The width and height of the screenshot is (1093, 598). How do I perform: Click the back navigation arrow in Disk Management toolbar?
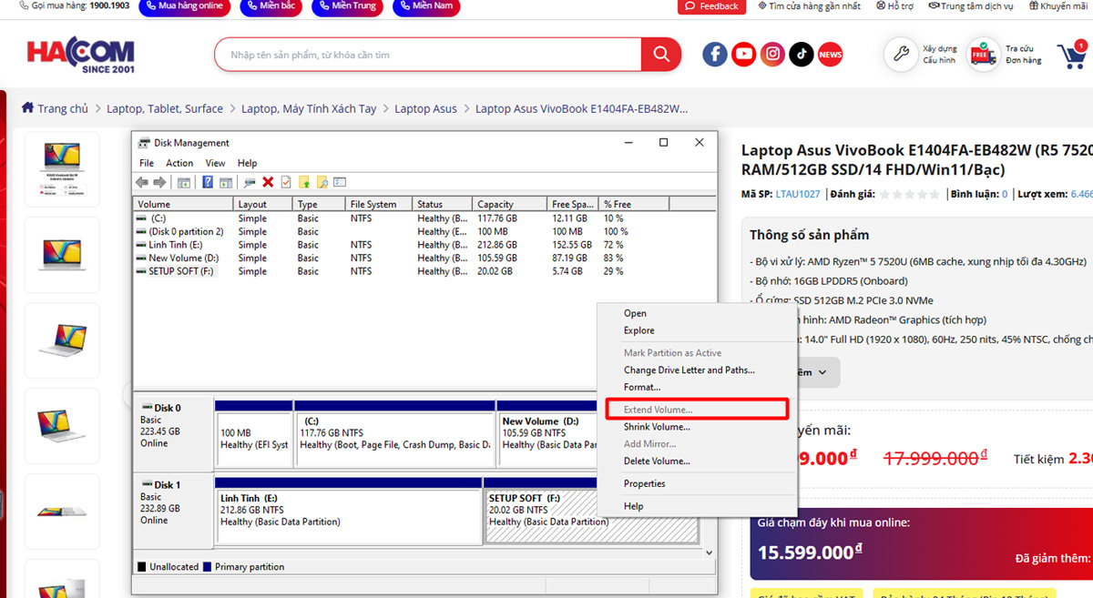[x=142, y=181]
